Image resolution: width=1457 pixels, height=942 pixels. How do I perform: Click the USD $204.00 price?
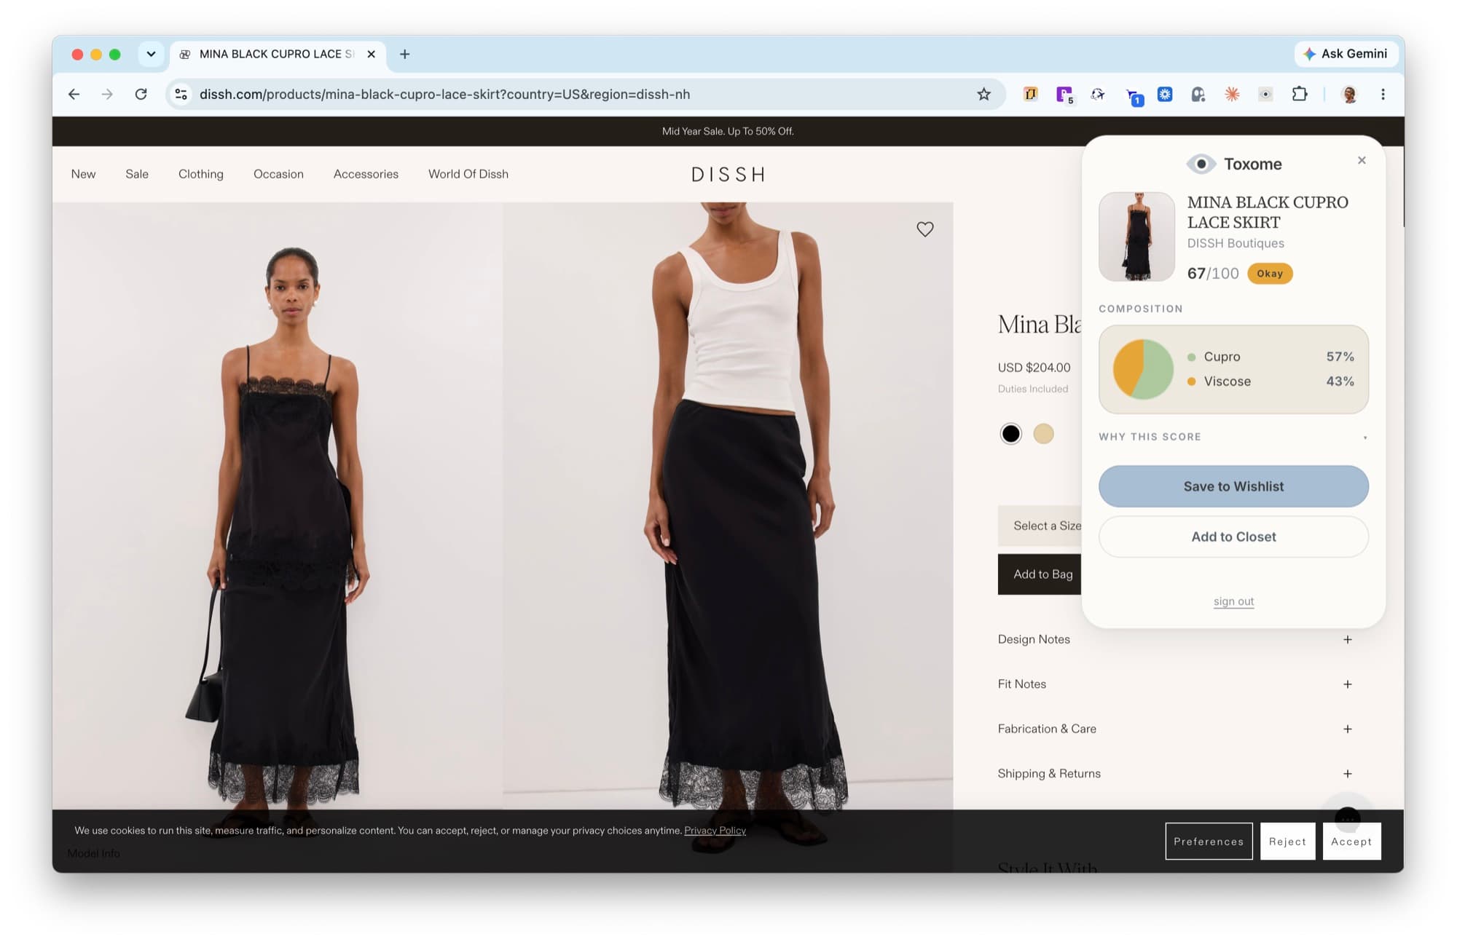point(1034,368)
